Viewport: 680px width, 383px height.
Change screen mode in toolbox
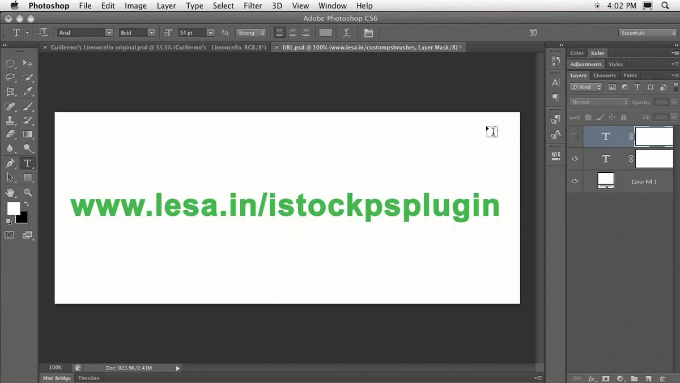click(x=27, y=235)
